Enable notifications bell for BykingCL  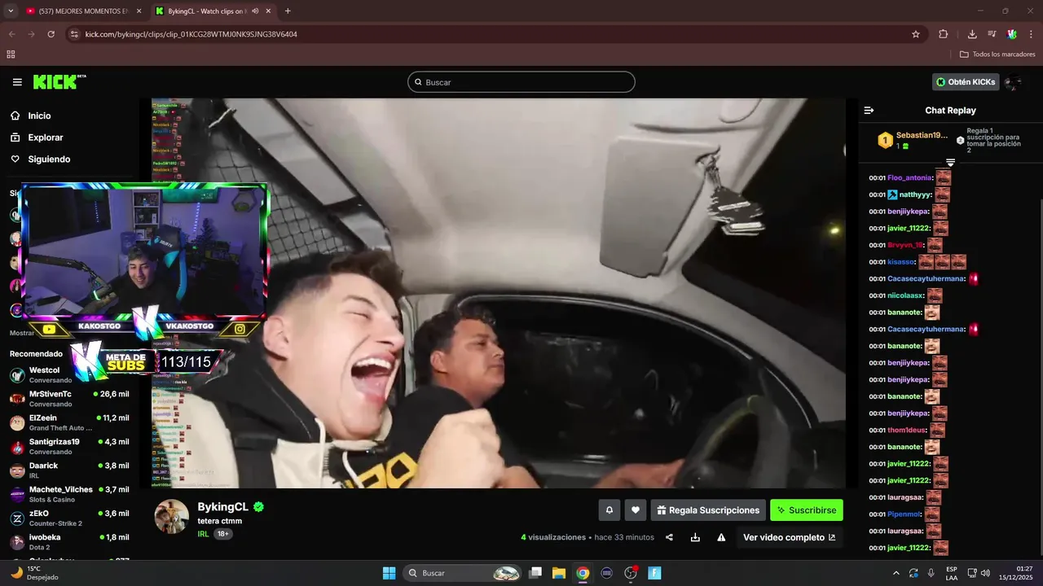pos(610,510)
